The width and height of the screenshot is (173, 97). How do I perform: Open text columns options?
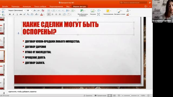coord(73,11)
